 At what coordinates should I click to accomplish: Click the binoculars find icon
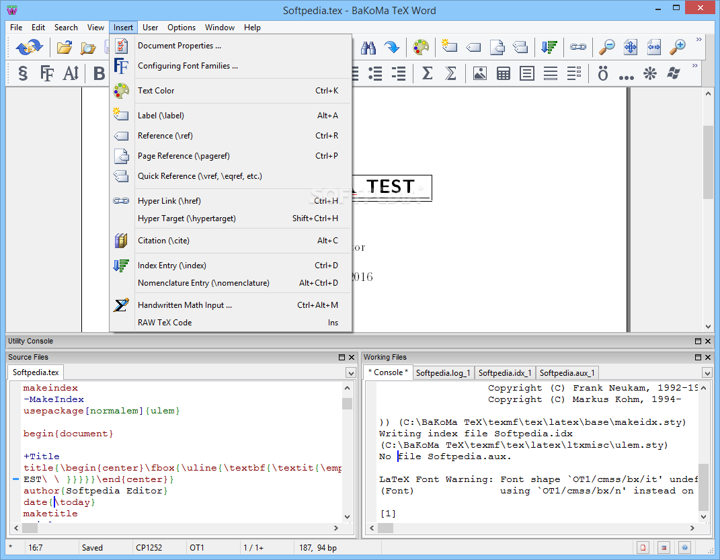coord(368,47)
